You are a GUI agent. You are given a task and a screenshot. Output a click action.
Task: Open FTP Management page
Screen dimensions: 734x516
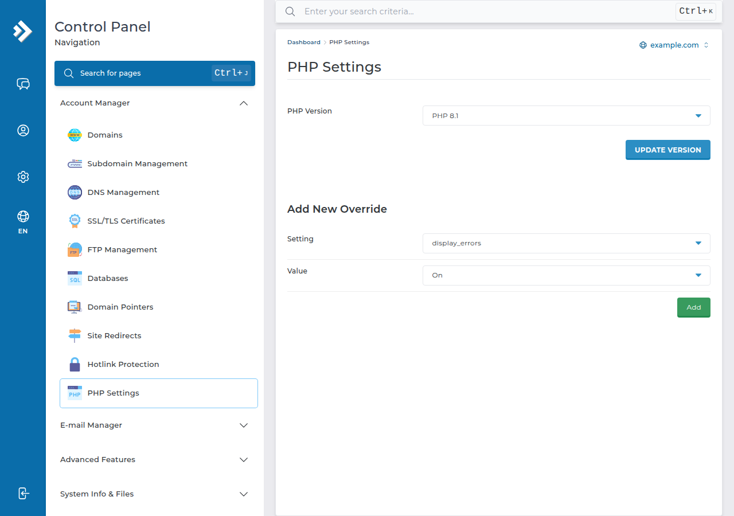[x=159, y=250]
